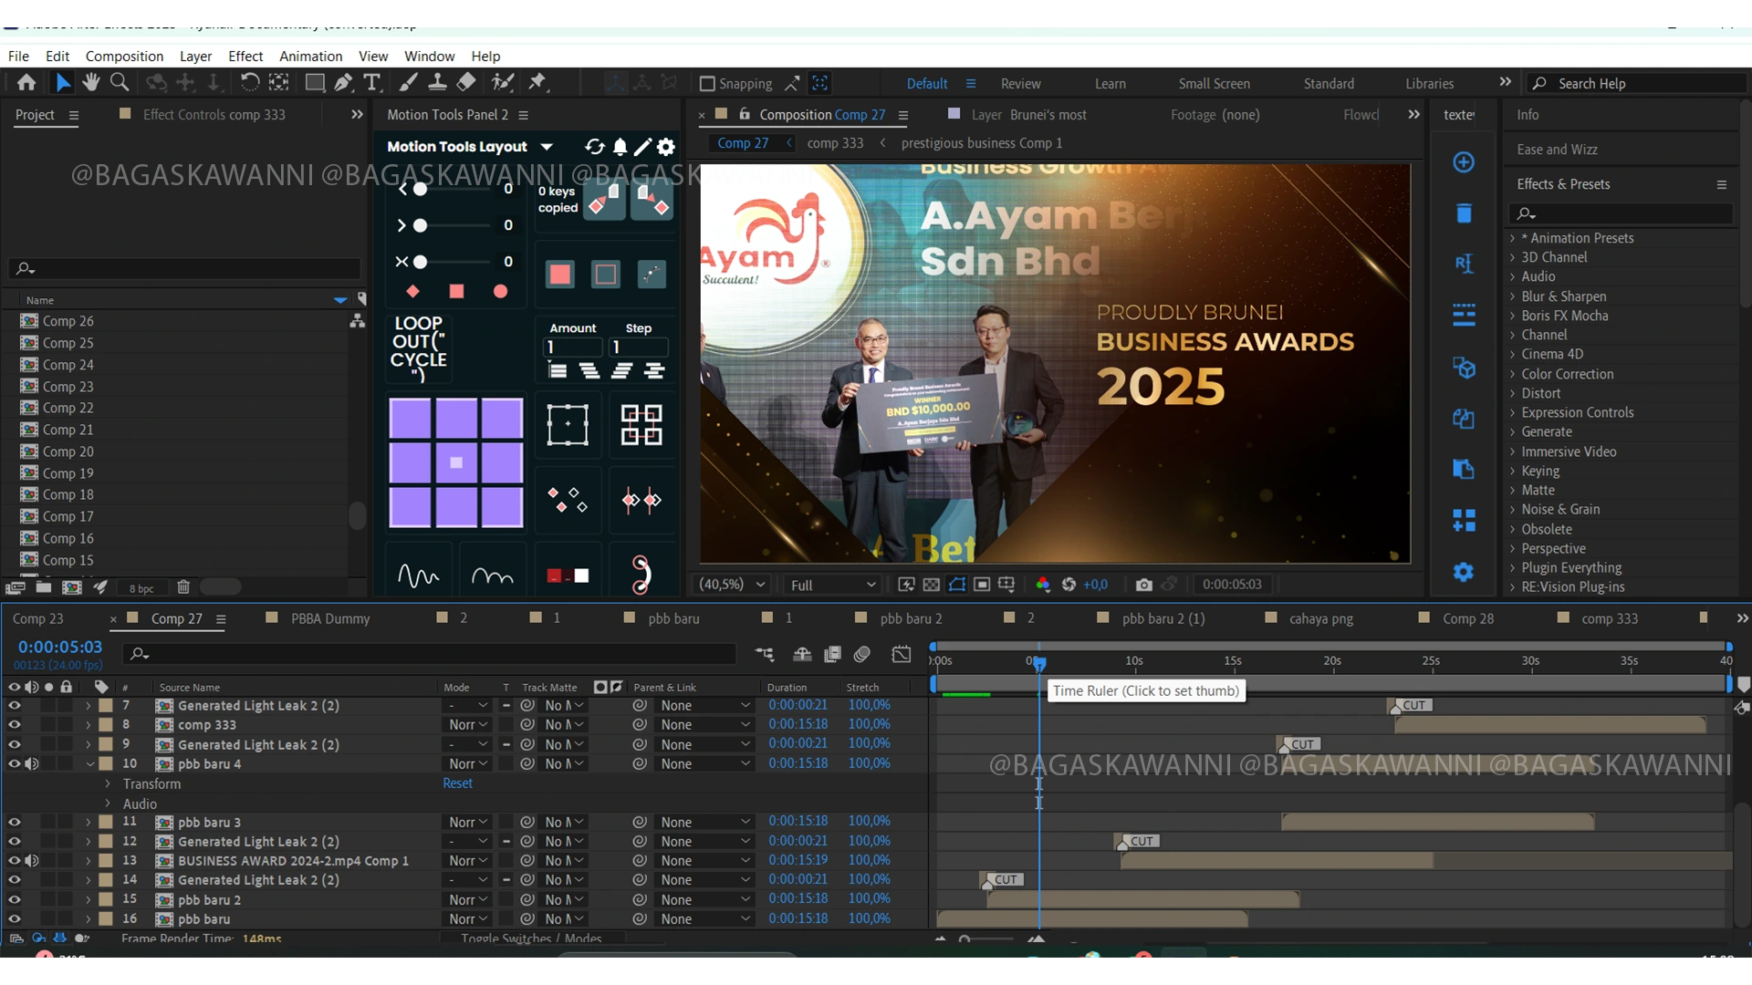The height and width of the screenshot is (985, 1752).
Task: Click the LOOP OUT CYCLE expression button
Action: [x=419, y=348]
